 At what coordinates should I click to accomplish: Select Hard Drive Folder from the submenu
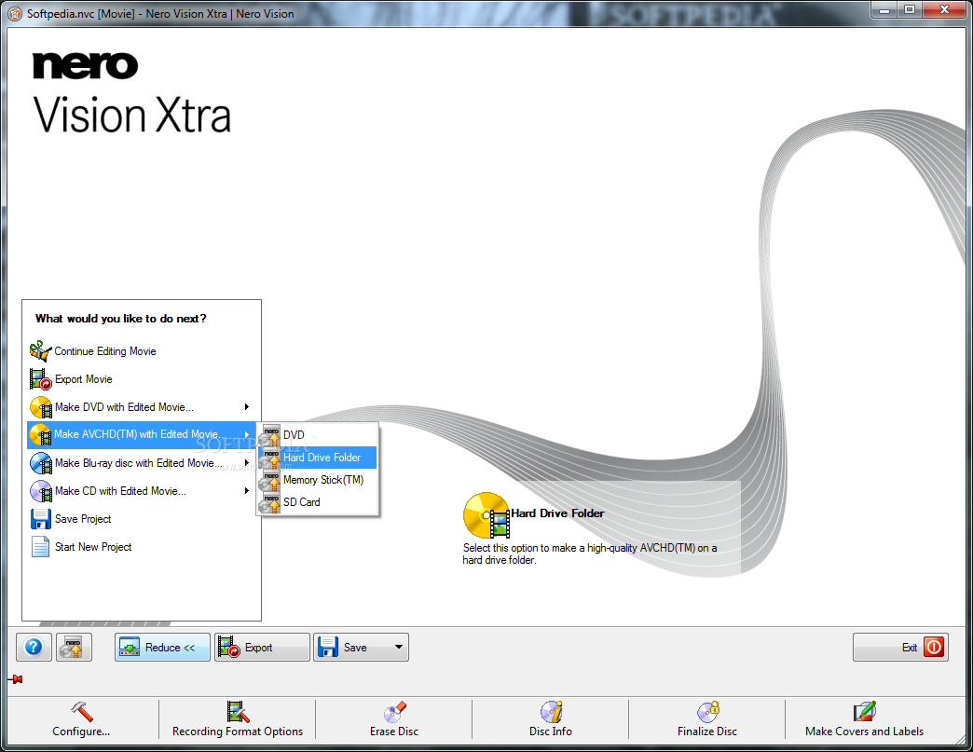tap(317, 458)
